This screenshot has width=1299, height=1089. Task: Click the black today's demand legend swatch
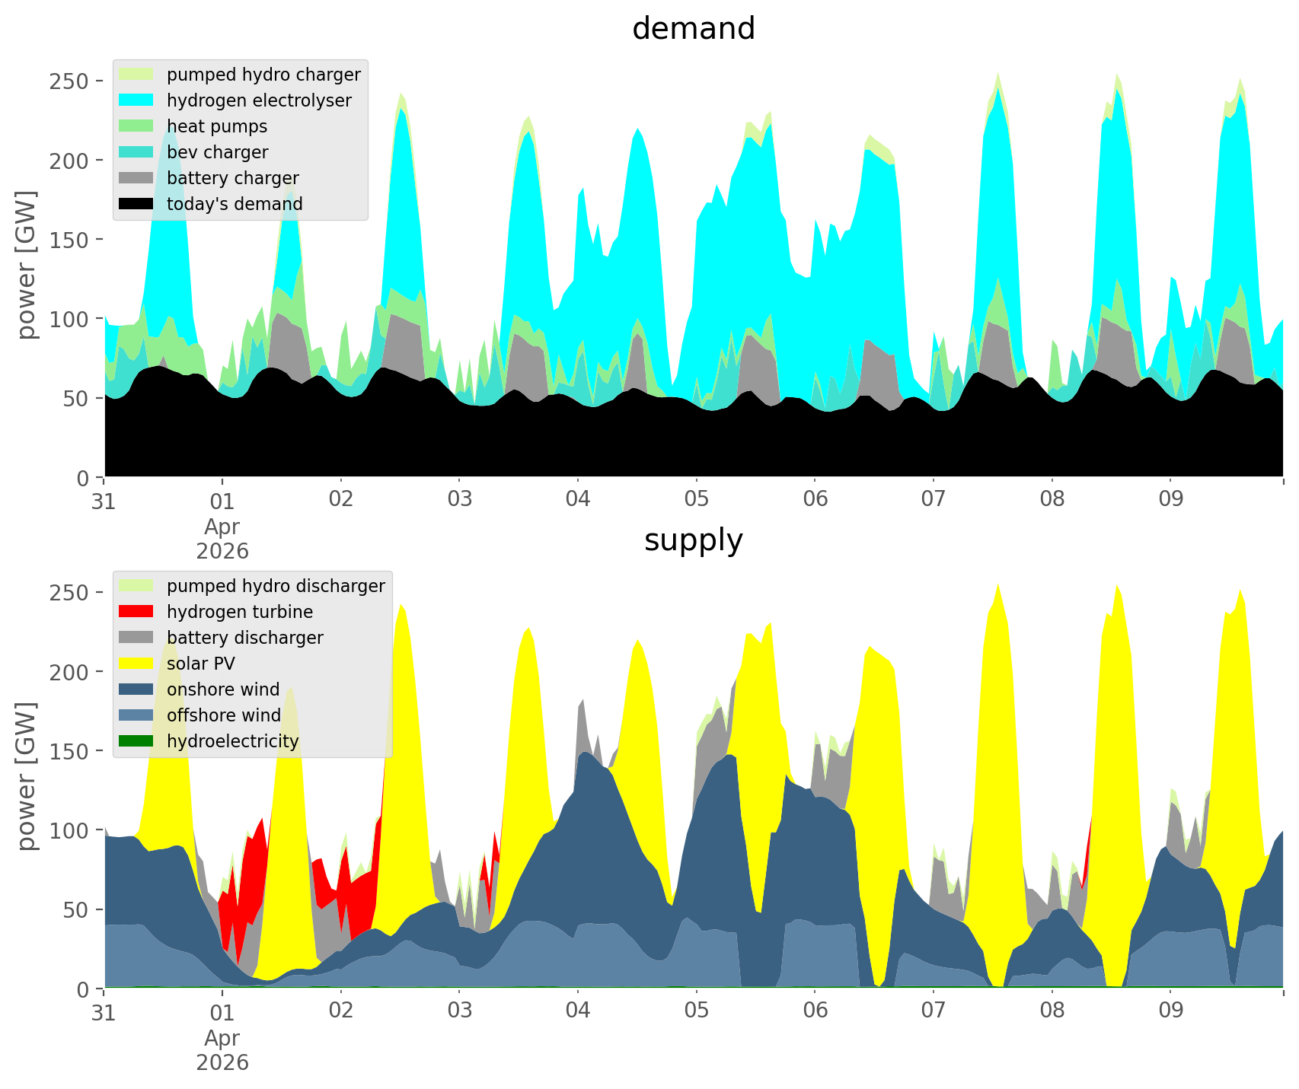click(136, 204)
